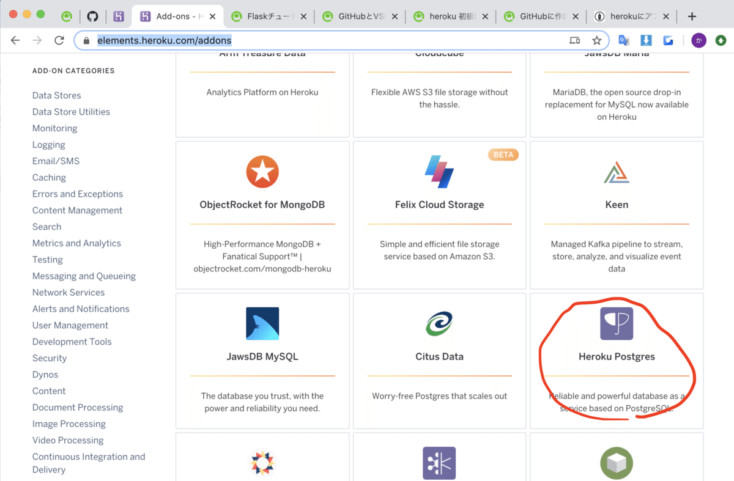Click the Keen add-on title
This screenshot has width=734, height=481.
pos(617,205)
